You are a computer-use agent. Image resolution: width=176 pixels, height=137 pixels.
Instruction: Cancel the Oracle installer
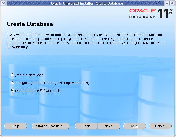pyautogui.click(x=160, y=126)
